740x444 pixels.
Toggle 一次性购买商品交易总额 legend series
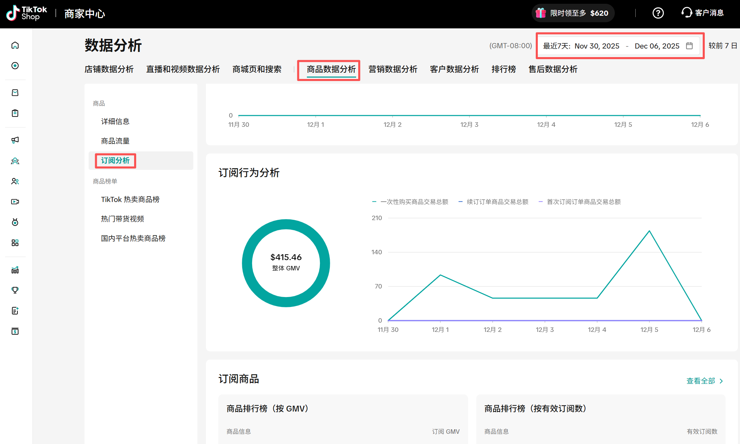[x=410, y=202]
